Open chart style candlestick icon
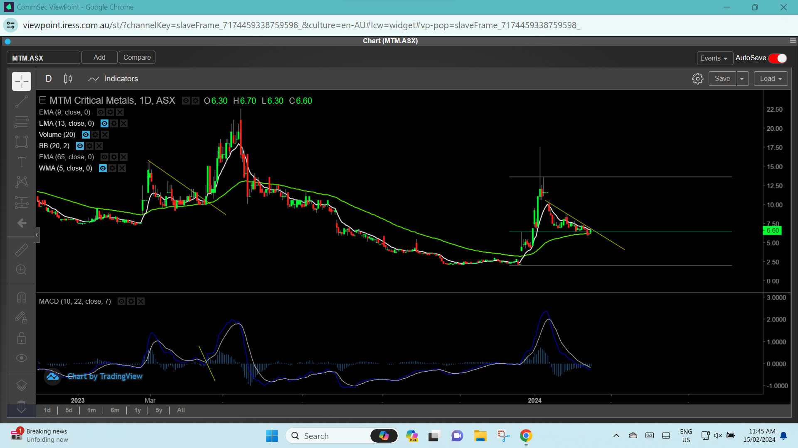This screenshot has height=448, width=798. pyautogui.click(x=68, y=79)
